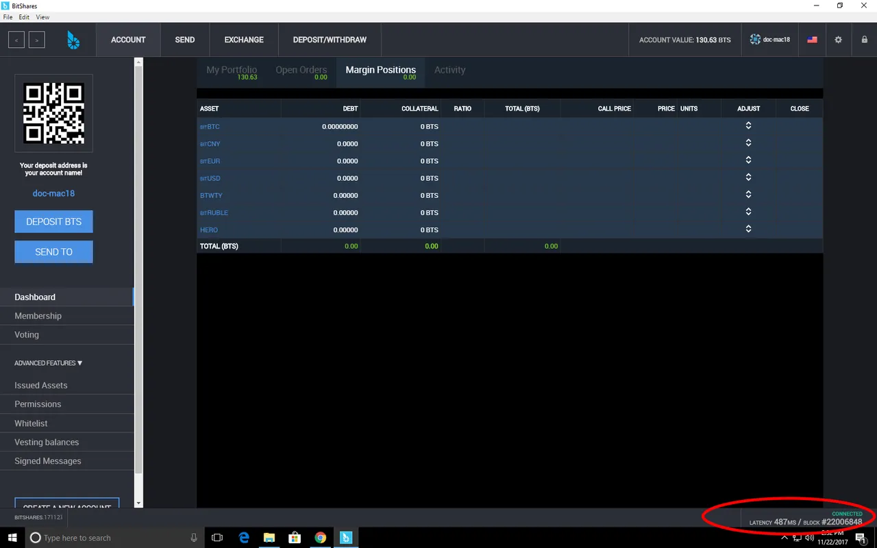Click the bitBTC asset link
Viewport: 877px width, 548px height.
click(x=210, y=127)
